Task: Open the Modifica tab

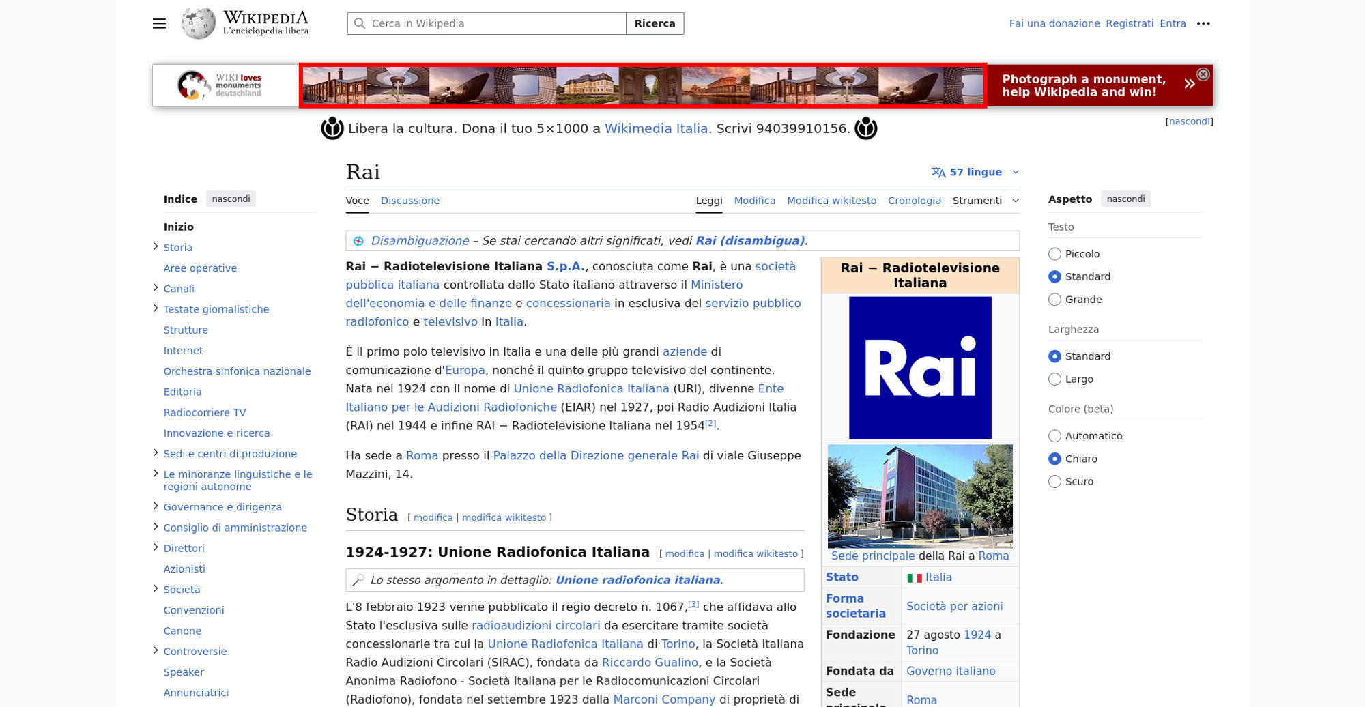Action: 755,201
